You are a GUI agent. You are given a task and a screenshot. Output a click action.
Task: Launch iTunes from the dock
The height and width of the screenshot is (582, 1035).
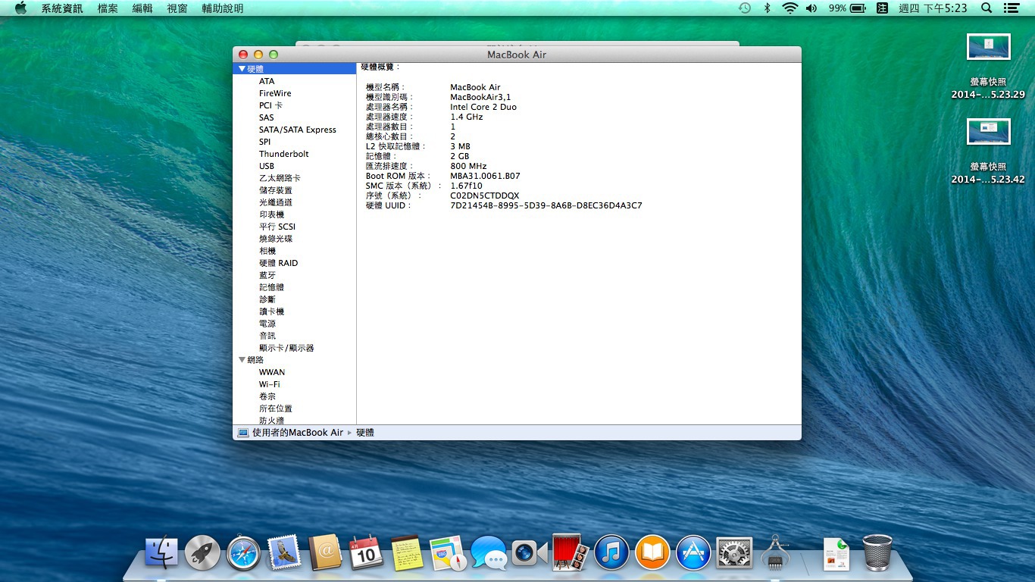tap(611, 553)
